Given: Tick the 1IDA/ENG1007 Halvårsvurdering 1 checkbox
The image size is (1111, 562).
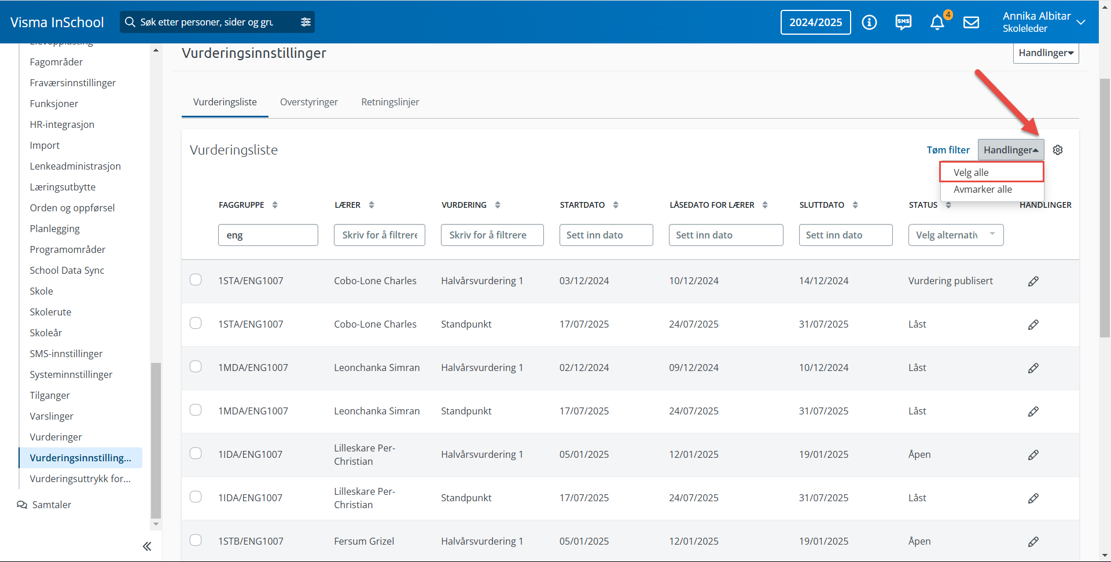Looking at the screenshot, I should point(196,454).
